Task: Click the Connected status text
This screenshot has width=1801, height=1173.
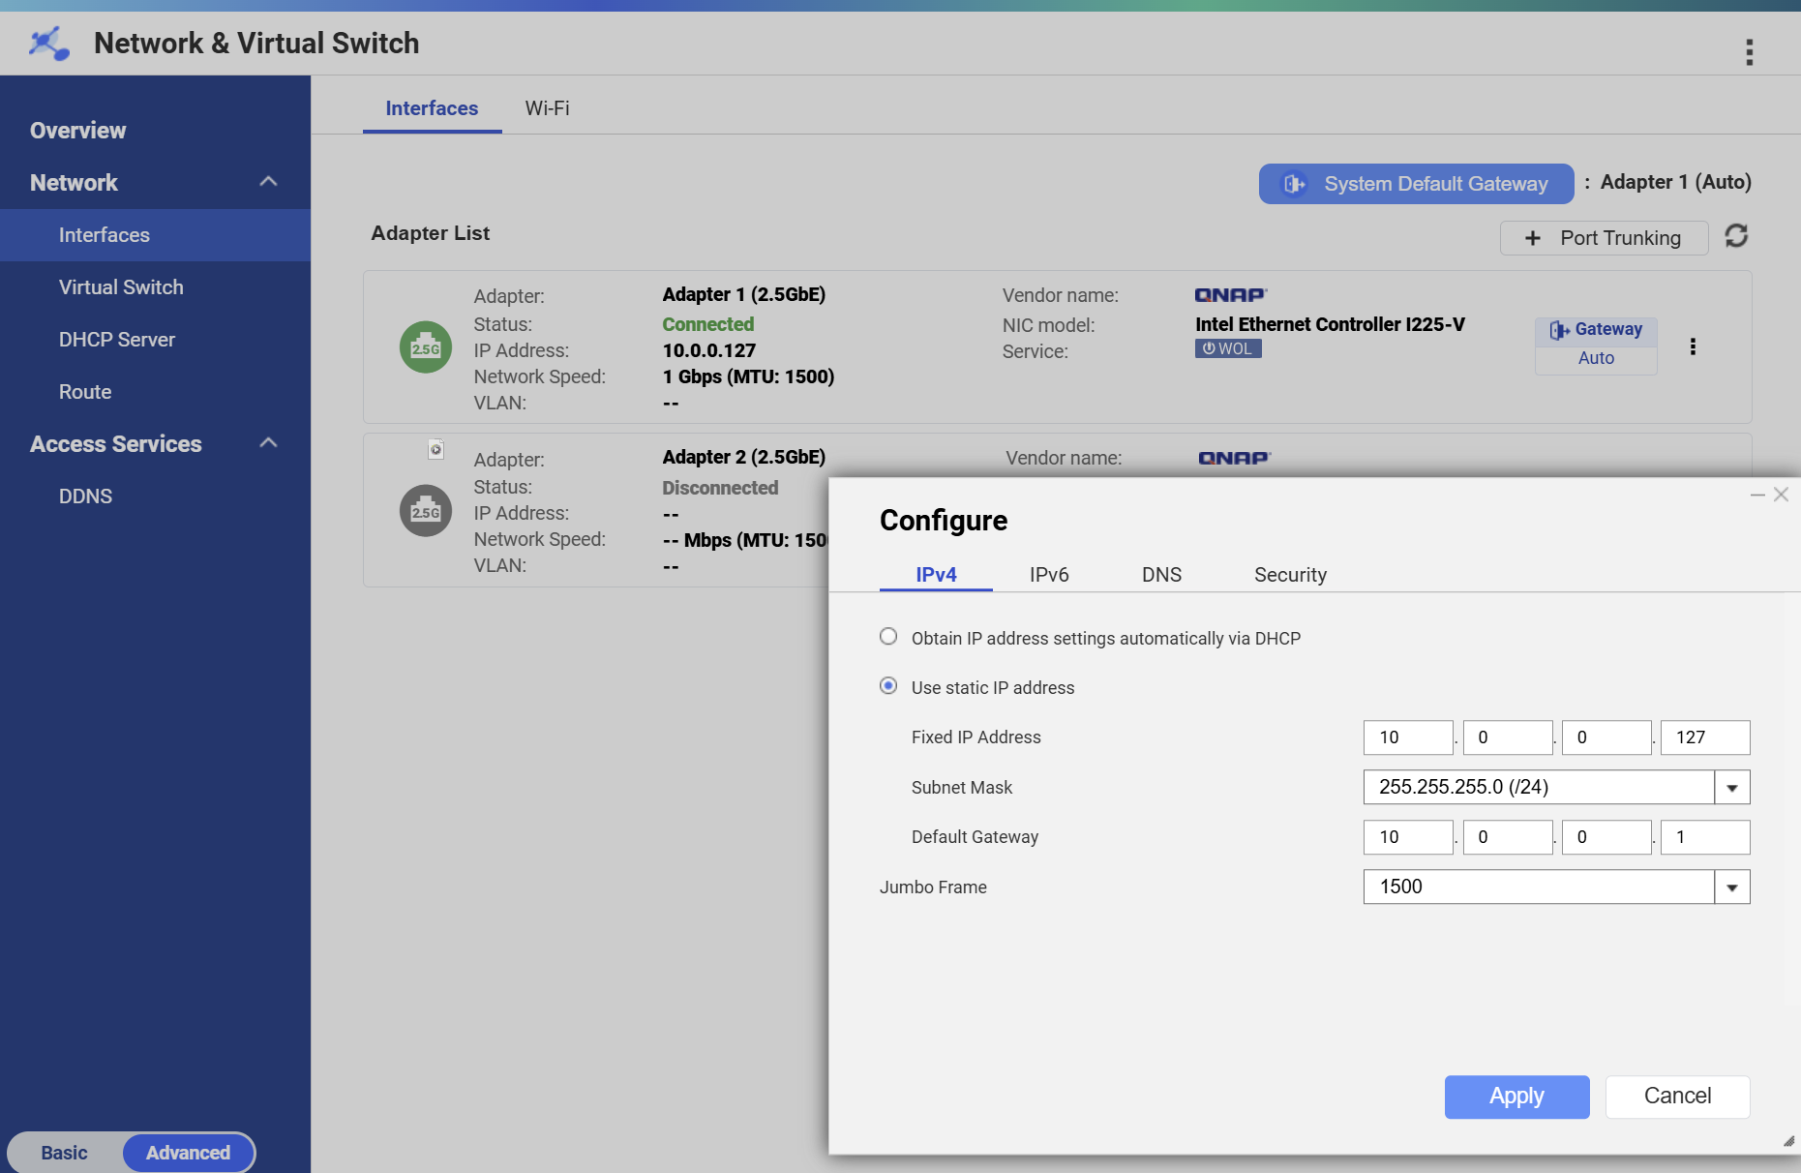Action: (x=707, y=324)
